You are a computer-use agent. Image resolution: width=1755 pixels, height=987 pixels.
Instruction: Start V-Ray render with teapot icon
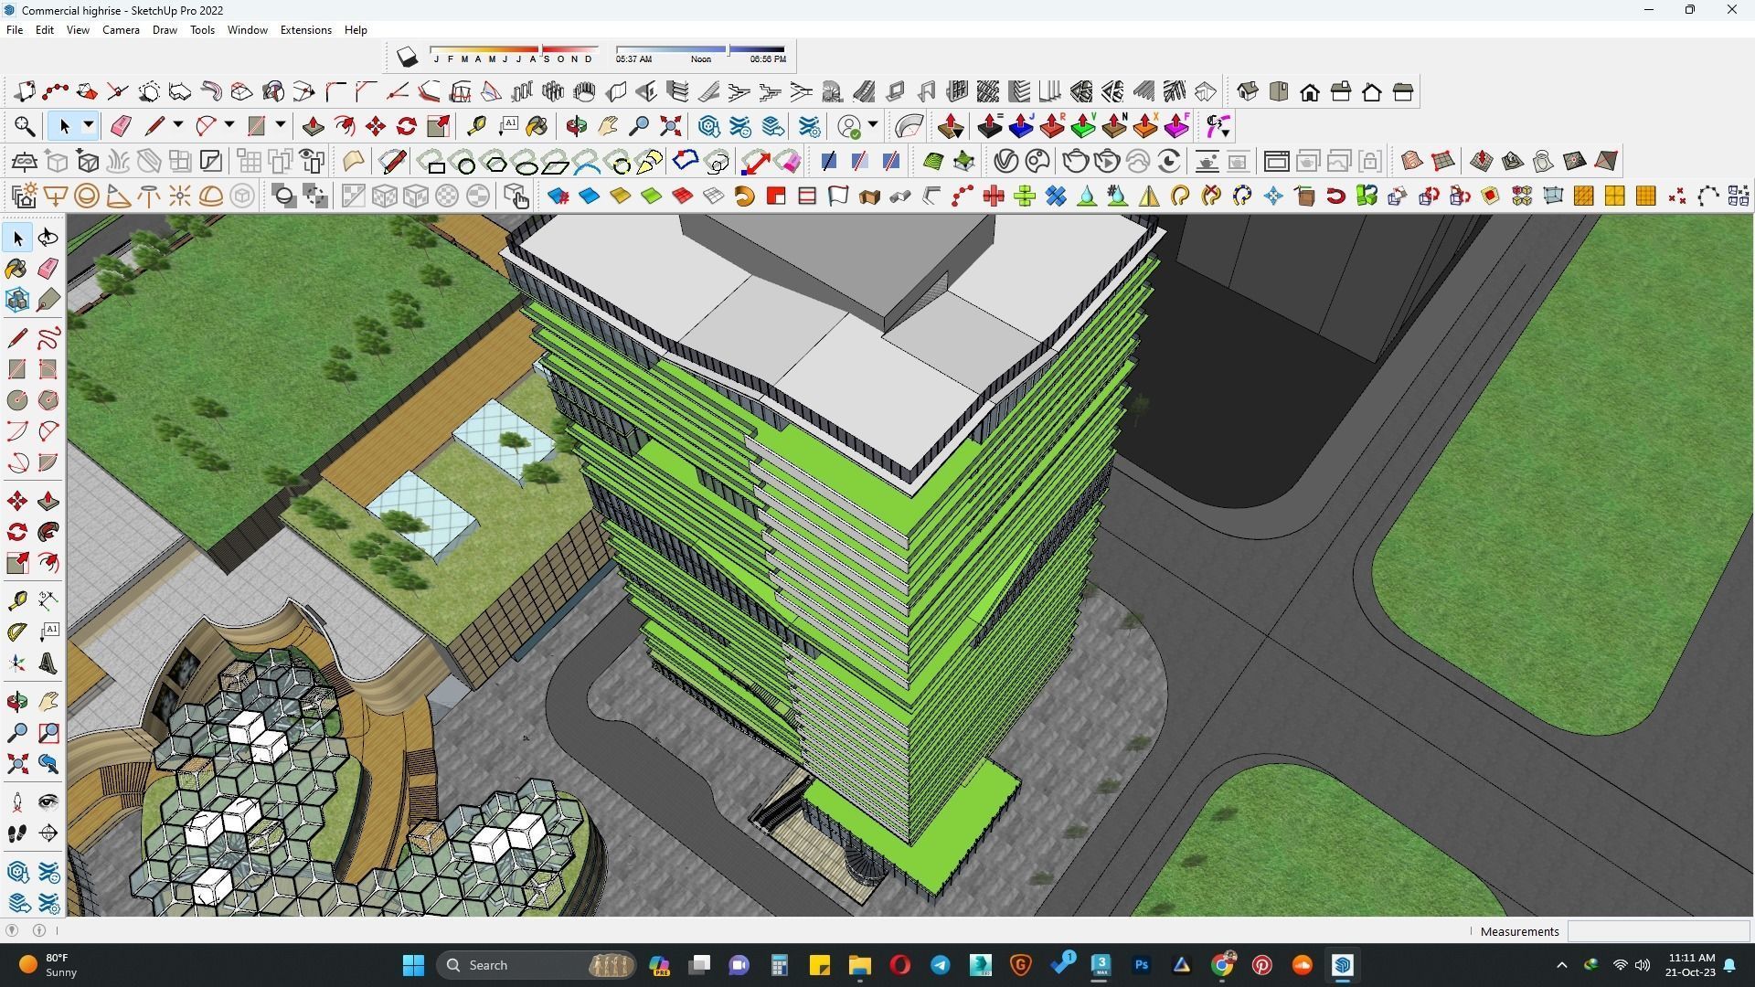pyautogui.click(x=1075, y=162)
